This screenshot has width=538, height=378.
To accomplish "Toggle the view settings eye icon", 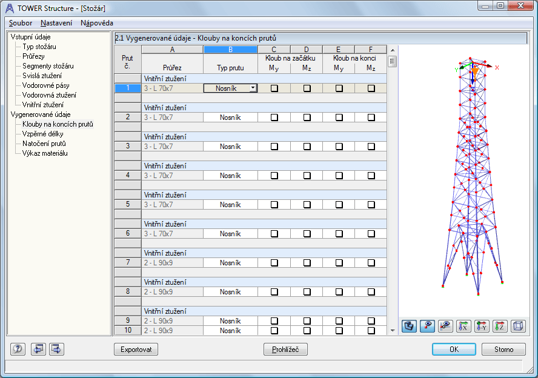I will tap(427, 326).
